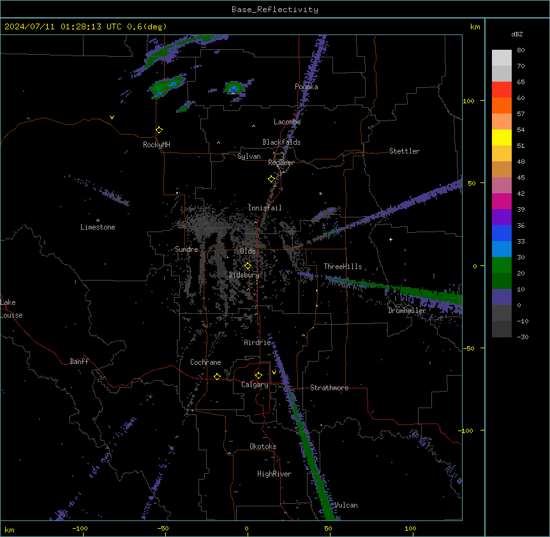
Task: Click the Base_Reflectivity title
Action: coord(275,10)
